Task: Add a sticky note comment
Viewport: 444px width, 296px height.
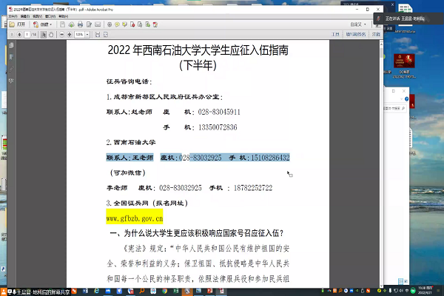Action: click(x=117, y=24)
